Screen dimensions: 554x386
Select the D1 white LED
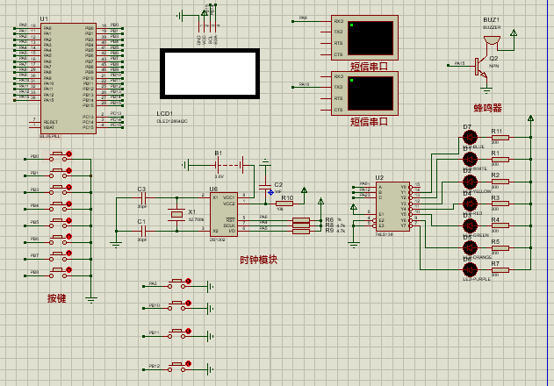click(x=470, y=160)
